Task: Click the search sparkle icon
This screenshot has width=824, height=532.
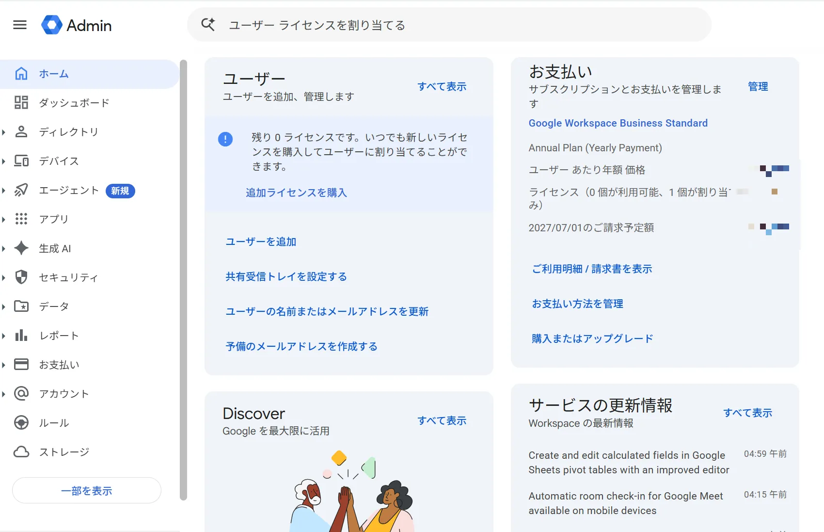Action: (x=208, y=24)
